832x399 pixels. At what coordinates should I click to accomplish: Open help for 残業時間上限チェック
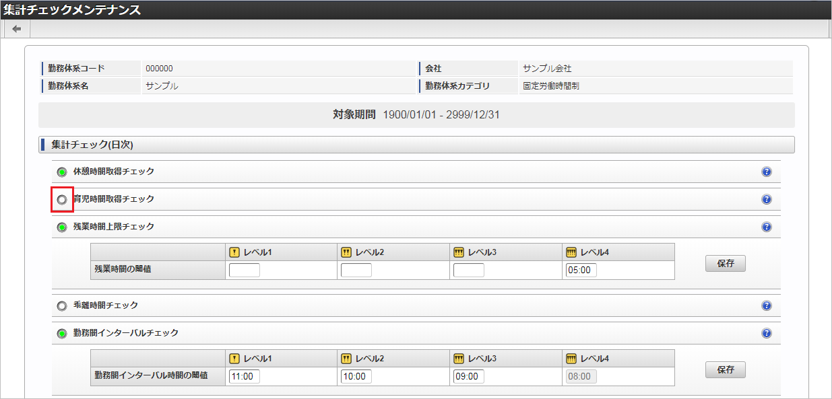point(766,227)
